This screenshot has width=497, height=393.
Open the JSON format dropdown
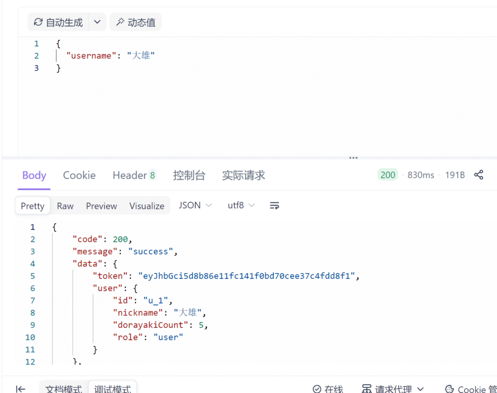point(195,205)
